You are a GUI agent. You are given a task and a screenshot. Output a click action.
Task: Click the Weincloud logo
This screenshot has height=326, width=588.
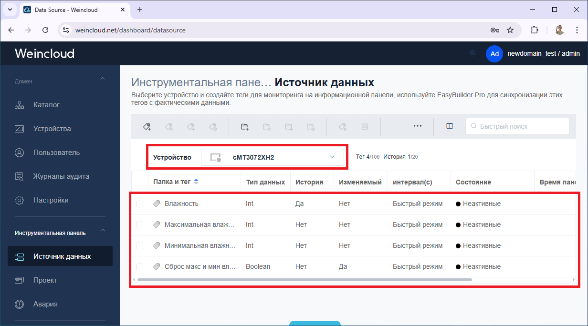pos(44,53)
